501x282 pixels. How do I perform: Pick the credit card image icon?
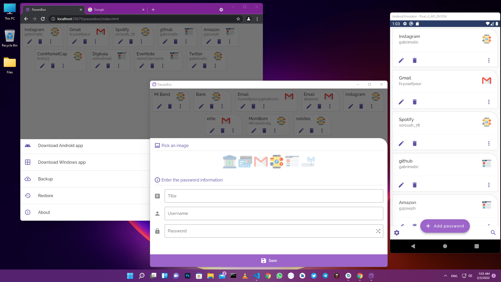pyautogui.click(x=245, y=162)
